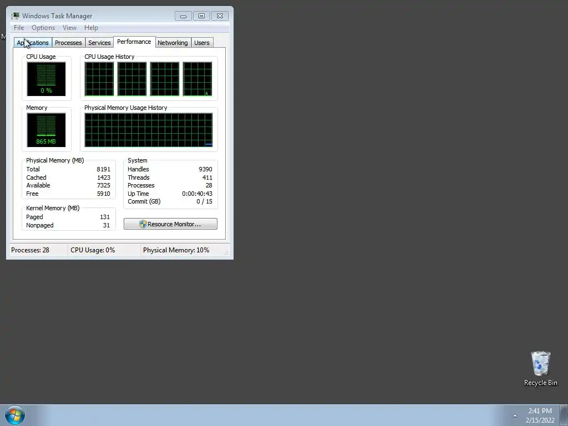Click 'Processes: 28' in the status bar
Screen dimensions: 568x426
click(30, 250)
